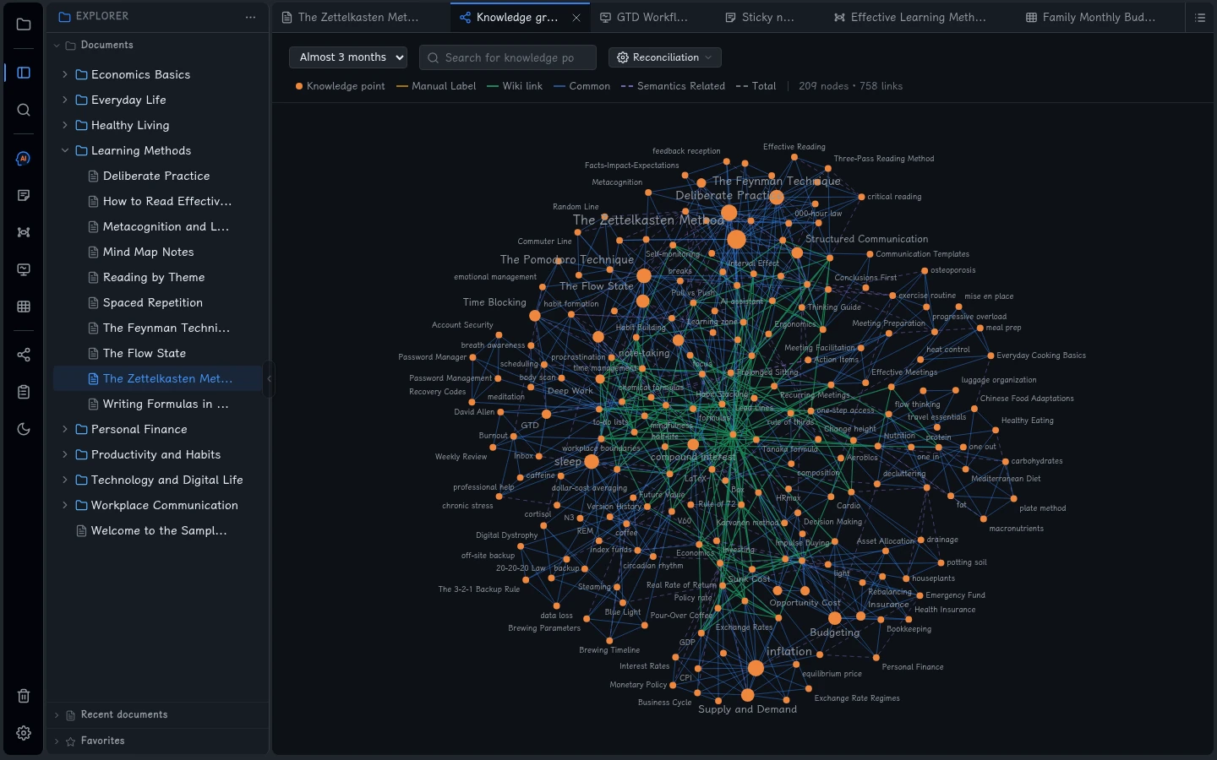1217x760 pixels.
Task: Open the Deliberate Practice document
Action: point(156,176)
